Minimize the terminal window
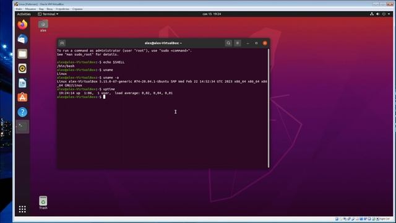The height and width of the screenshot is (223, 396). [x=247, y=43]
